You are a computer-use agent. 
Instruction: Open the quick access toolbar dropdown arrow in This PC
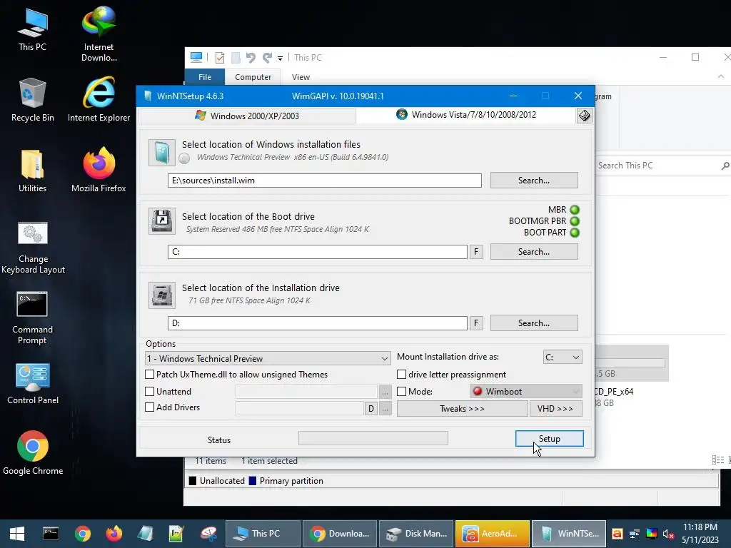coord(280,59)
